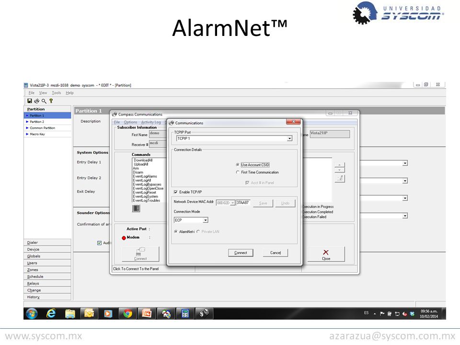This screenshot has width=460, height=345.
Task: Select Macro Key in the tree
Action: (x=37, y=134)
